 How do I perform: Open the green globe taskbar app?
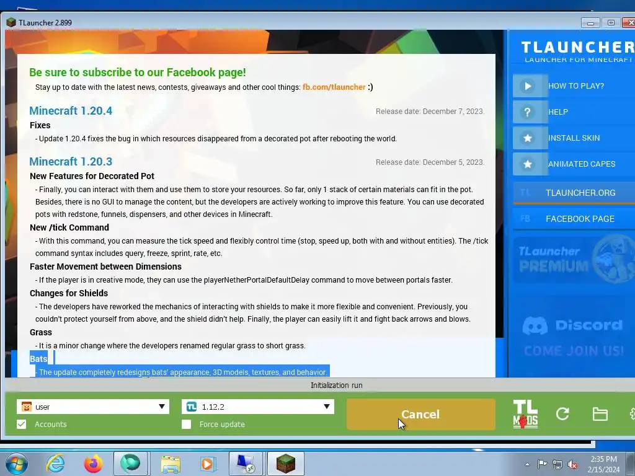[x=130, y=463]
